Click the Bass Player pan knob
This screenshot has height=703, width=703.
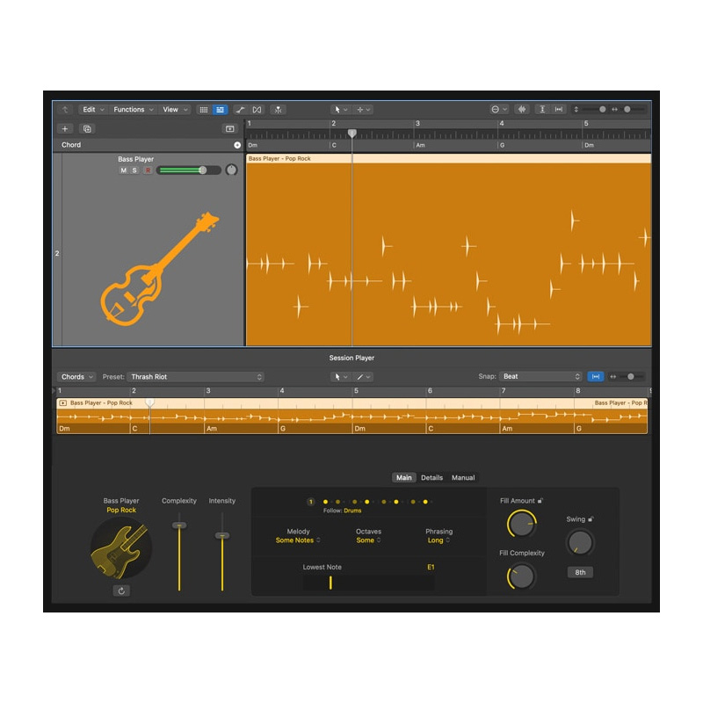[x=231, y=170]
